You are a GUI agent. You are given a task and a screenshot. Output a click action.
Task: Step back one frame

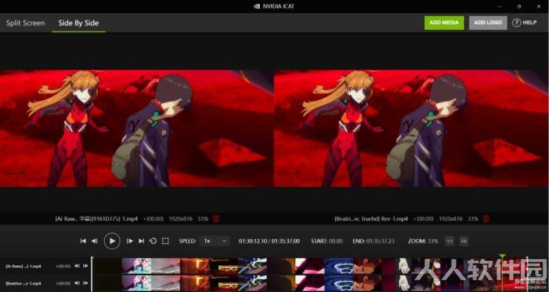95,241
